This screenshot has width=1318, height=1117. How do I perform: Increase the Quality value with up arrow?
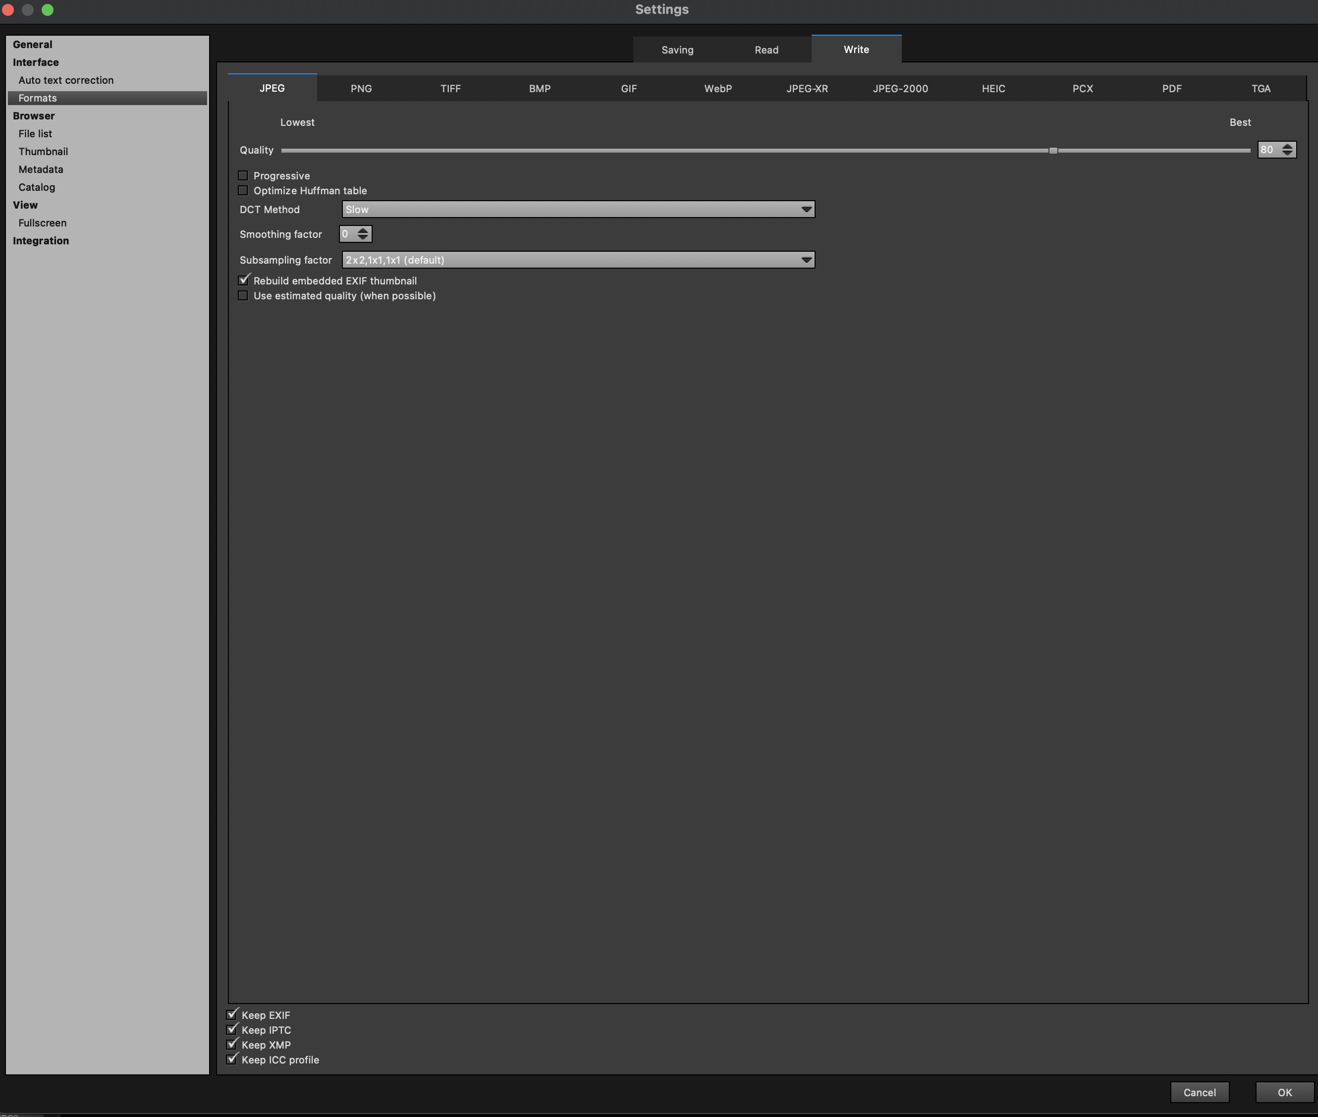(1287, 146)
